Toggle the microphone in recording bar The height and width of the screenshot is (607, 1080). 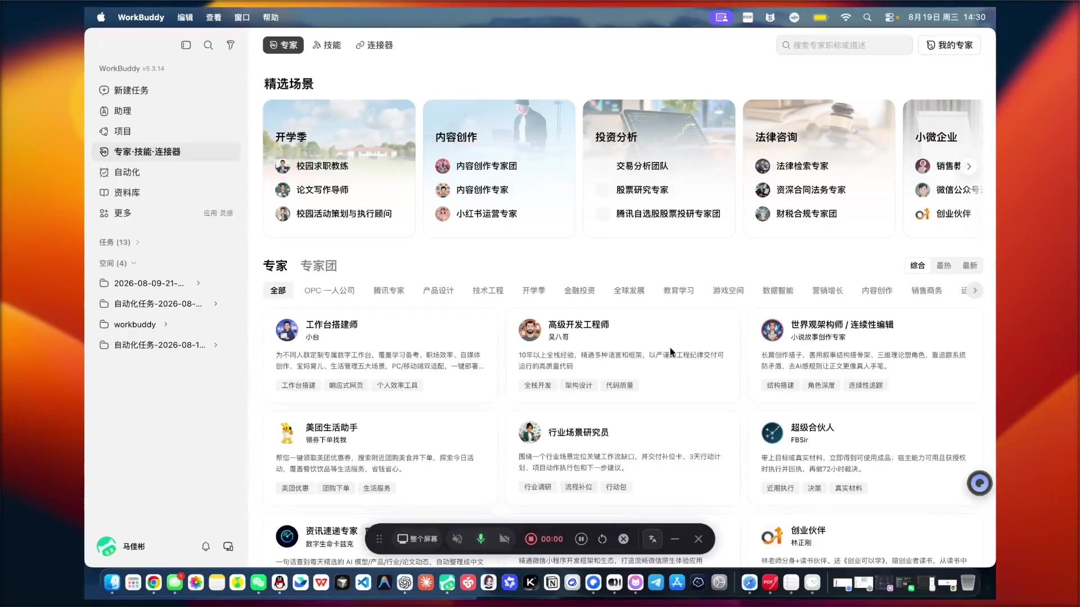[x=481, y=539]
